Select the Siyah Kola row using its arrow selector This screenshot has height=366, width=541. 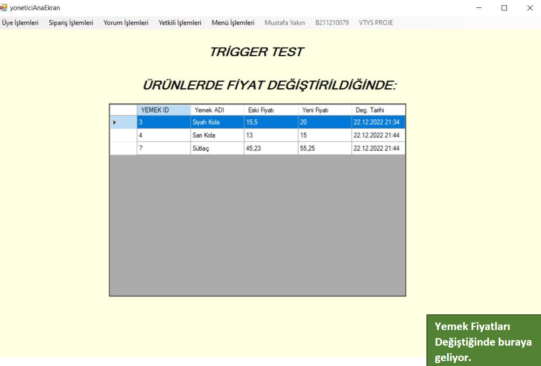(123, 122)
